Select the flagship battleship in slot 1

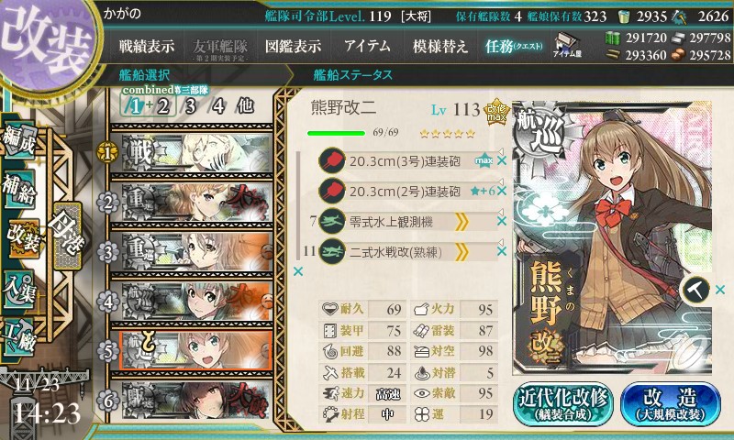pos(192,152)
